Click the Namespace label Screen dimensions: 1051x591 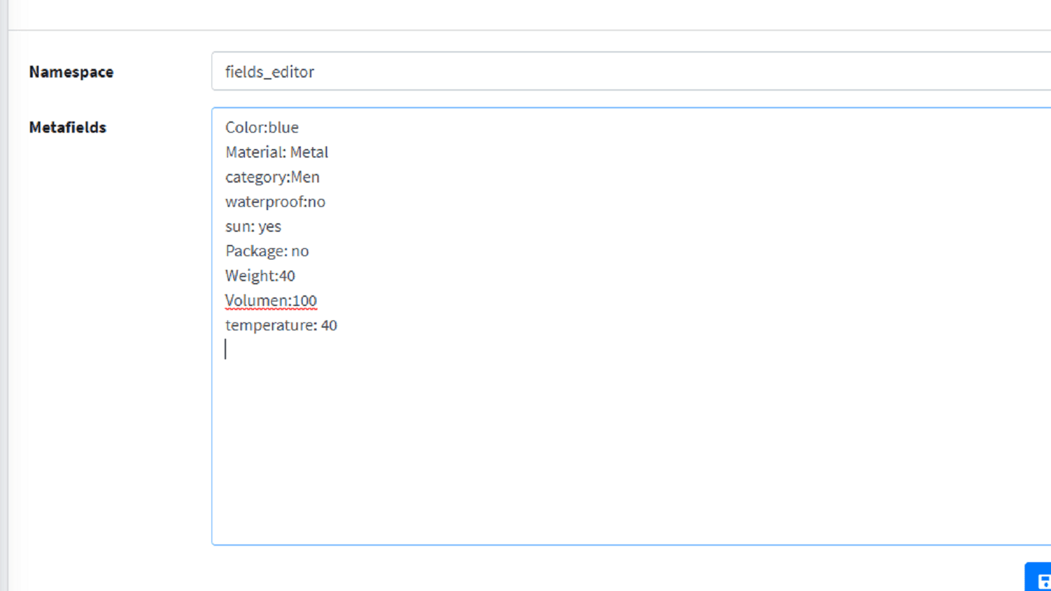coord(71,72)
